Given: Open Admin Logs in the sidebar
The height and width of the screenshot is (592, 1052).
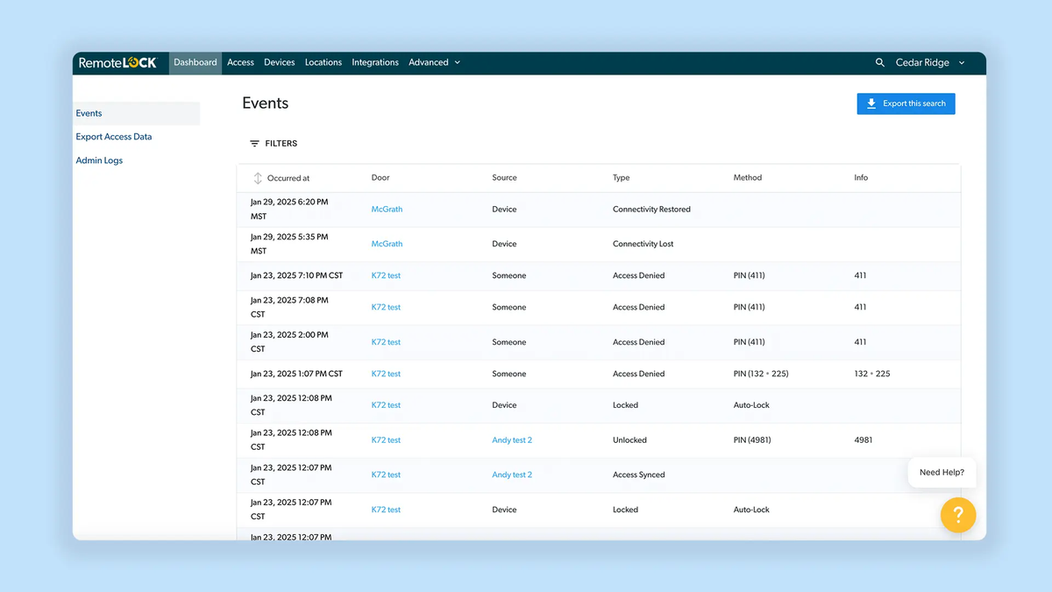Looking at the screenshot, I should pos(99,160).
